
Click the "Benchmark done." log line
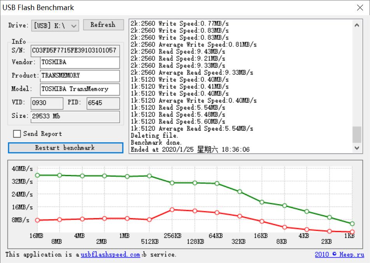pyautogui.click(x=156, y=143)
